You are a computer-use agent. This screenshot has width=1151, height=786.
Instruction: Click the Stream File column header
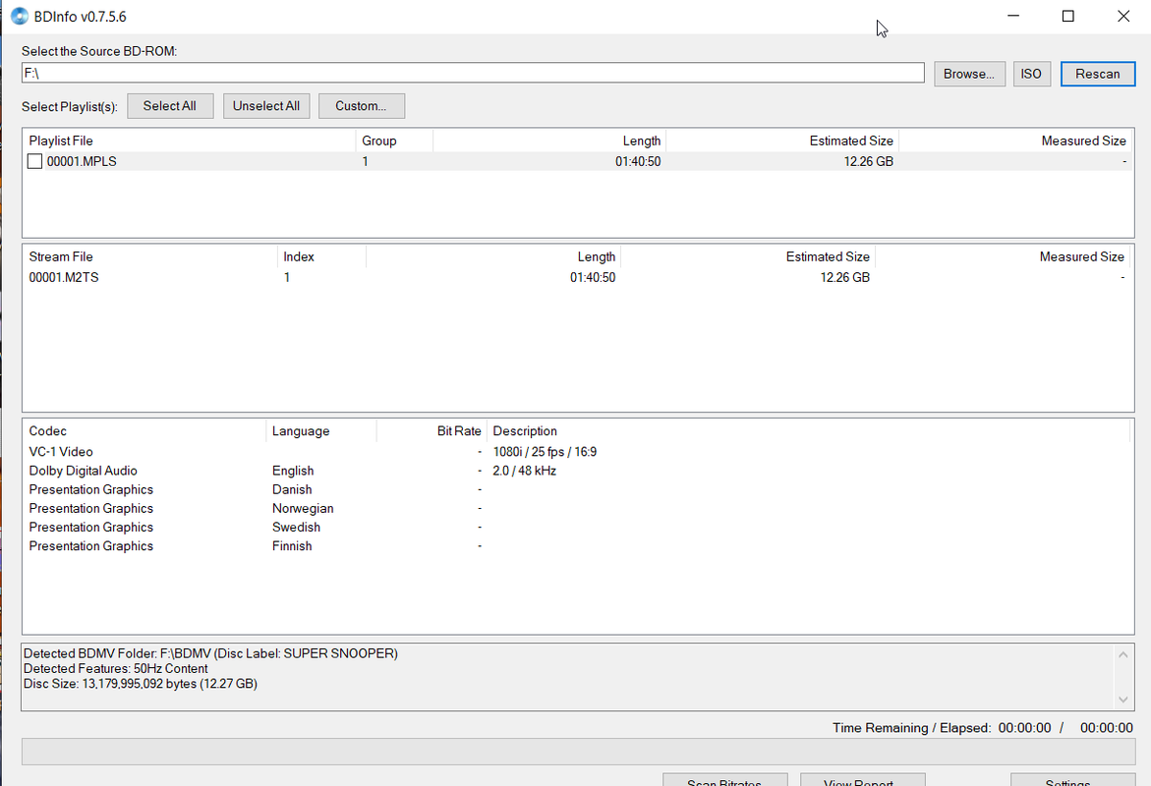[149, 256]
